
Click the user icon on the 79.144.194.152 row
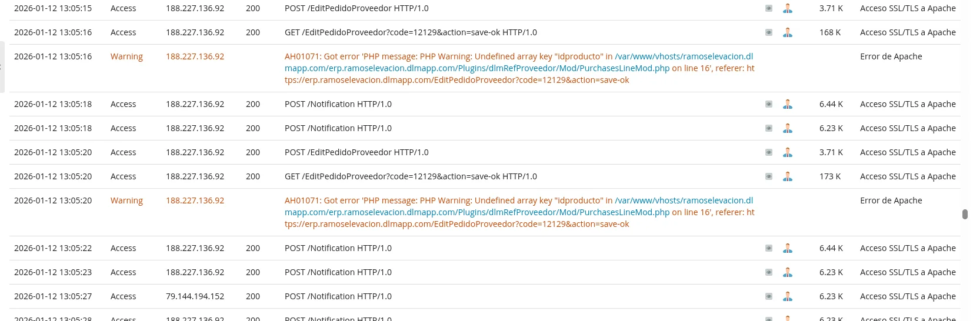click(788, 297)
